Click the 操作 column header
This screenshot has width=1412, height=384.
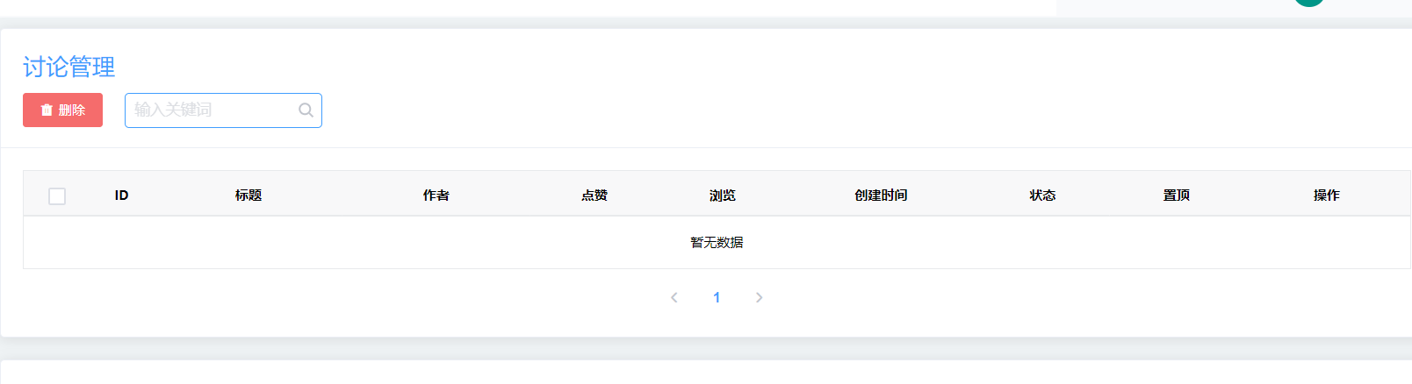(1327, 195)
